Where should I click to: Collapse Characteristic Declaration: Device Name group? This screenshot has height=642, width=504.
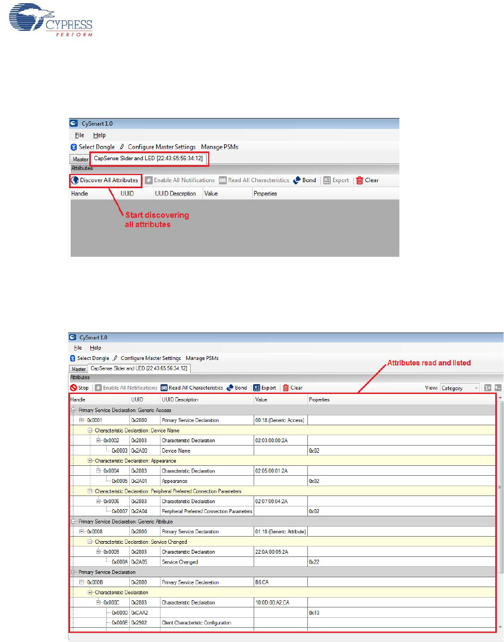[90, 430]
